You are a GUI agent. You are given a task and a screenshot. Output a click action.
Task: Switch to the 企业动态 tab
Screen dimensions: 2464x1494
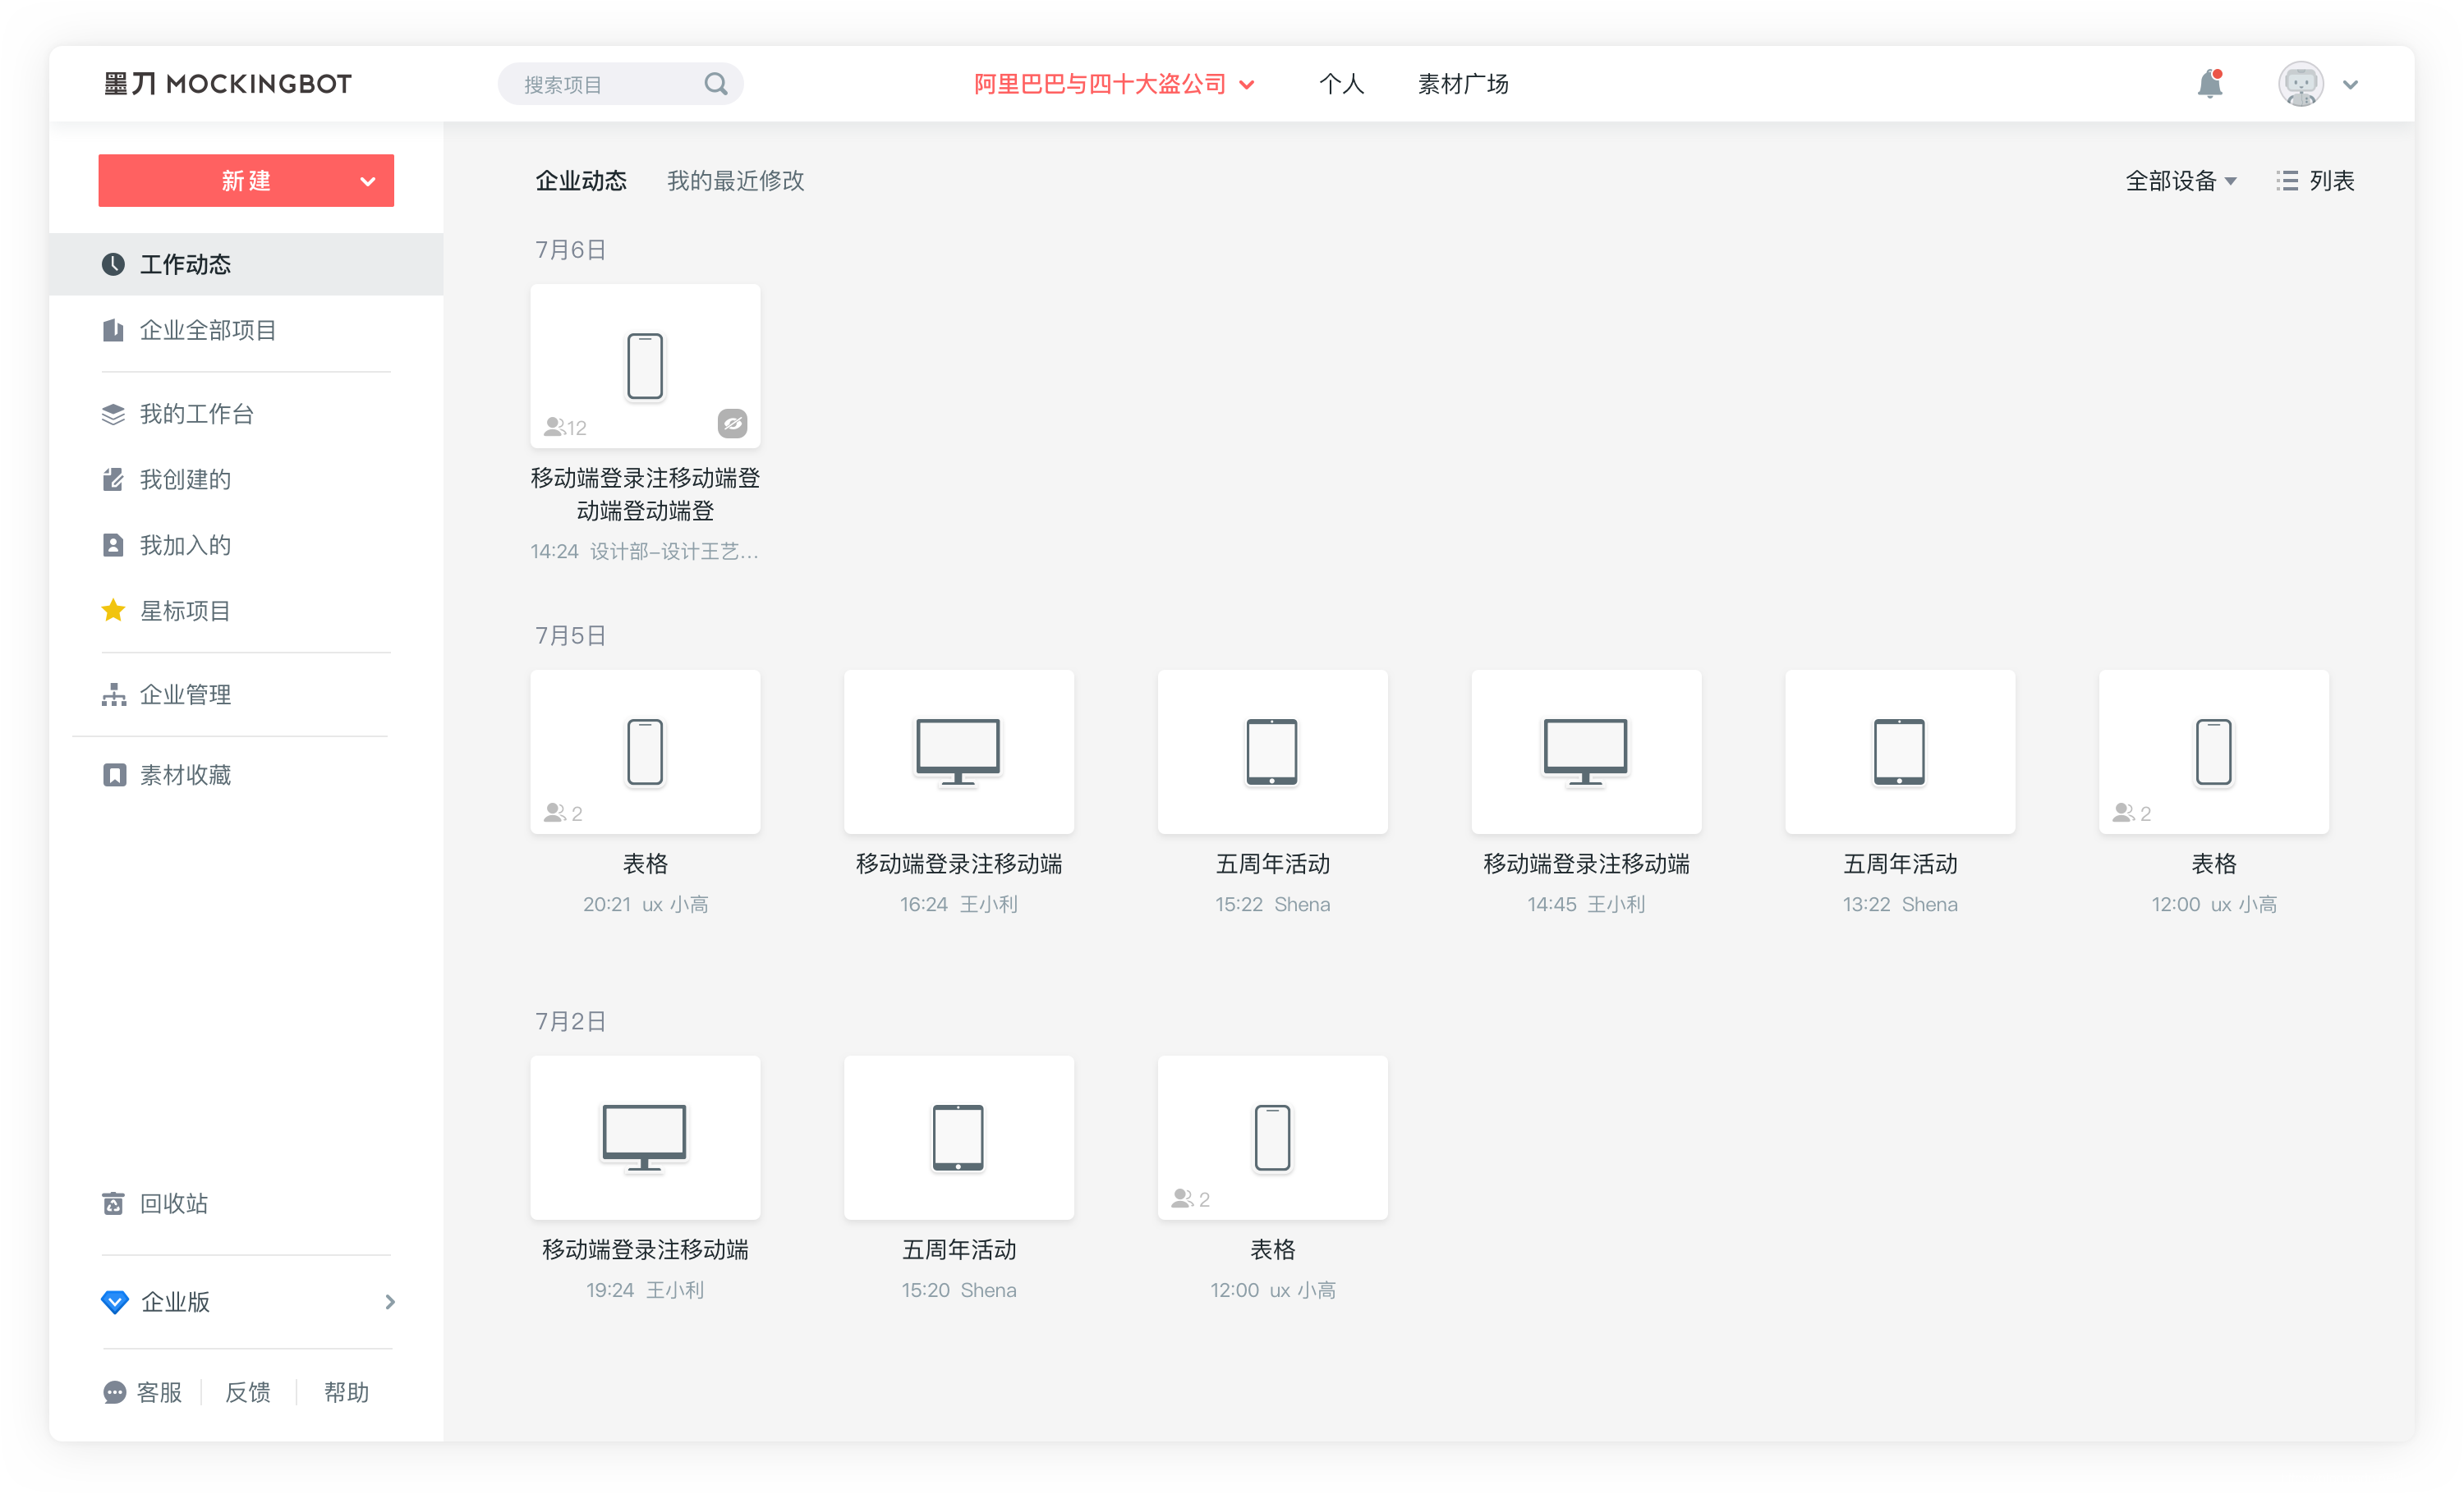click(581, 181)
